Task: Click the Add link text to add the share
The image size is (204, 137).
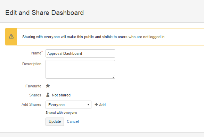Action: pos(102,105)
